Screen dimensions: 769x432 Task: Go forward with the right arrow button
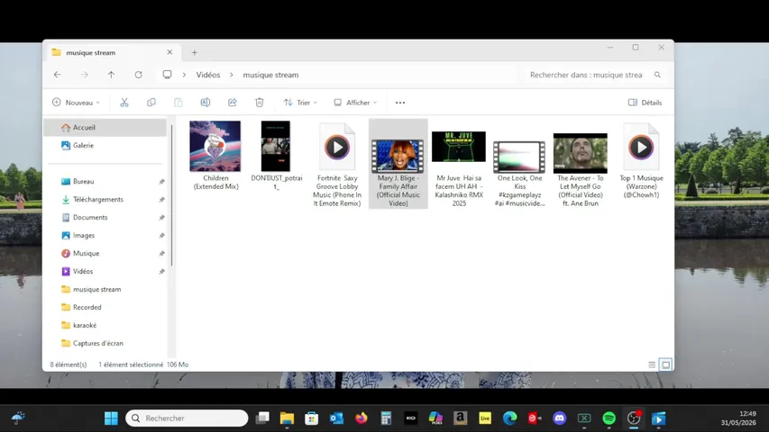click(85, 75)
